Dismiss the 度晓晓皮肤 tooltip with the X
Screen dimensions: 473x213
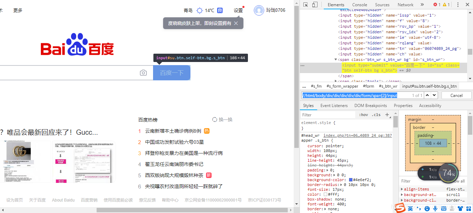click(x=236, y=23)
